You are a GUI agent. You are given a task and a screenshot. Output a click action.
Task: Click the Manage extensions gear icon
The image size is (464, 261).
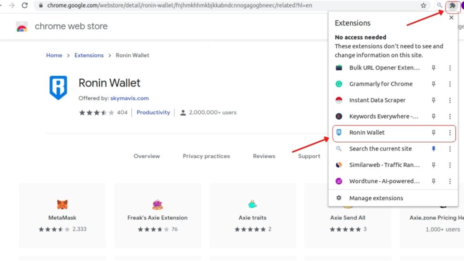coord(339,198)
